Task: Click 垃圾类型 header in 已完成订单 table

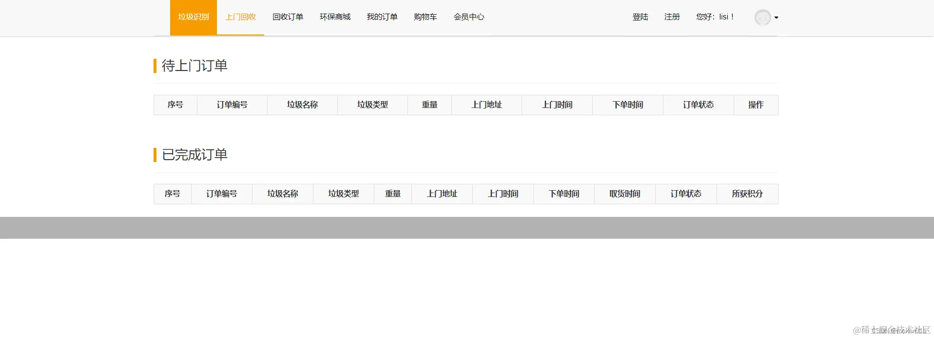Action: 344,194
